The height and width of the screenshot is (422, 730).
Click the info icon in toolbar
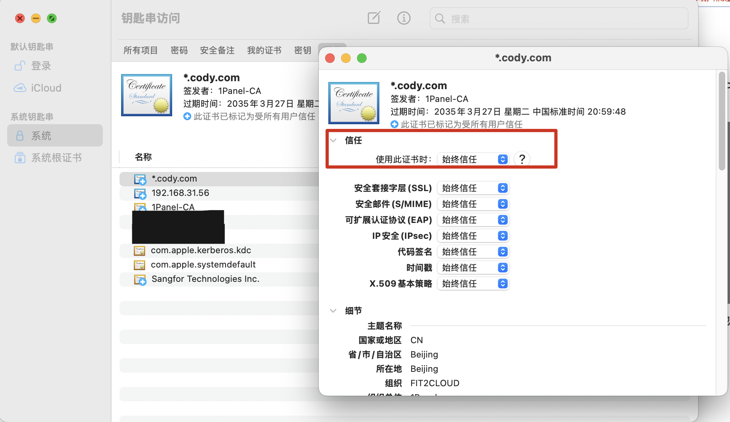coord(404,18)
